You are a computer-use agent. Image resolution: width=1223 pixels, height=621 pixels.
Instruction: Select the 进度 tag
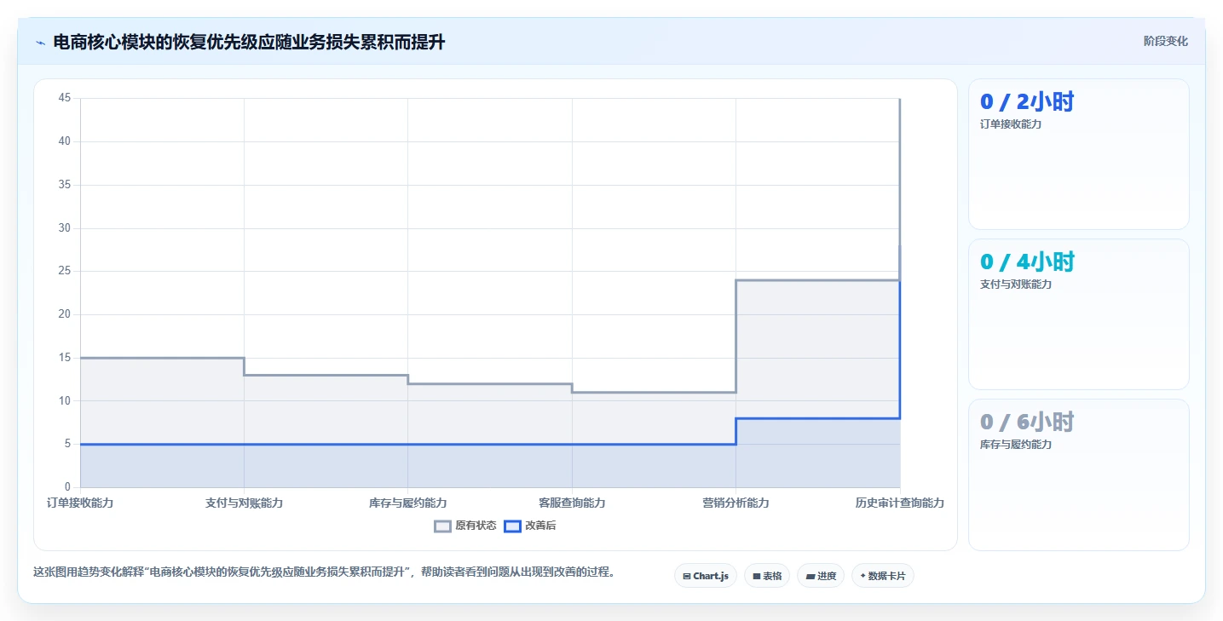pyautogui.click(x=821, y=576)
